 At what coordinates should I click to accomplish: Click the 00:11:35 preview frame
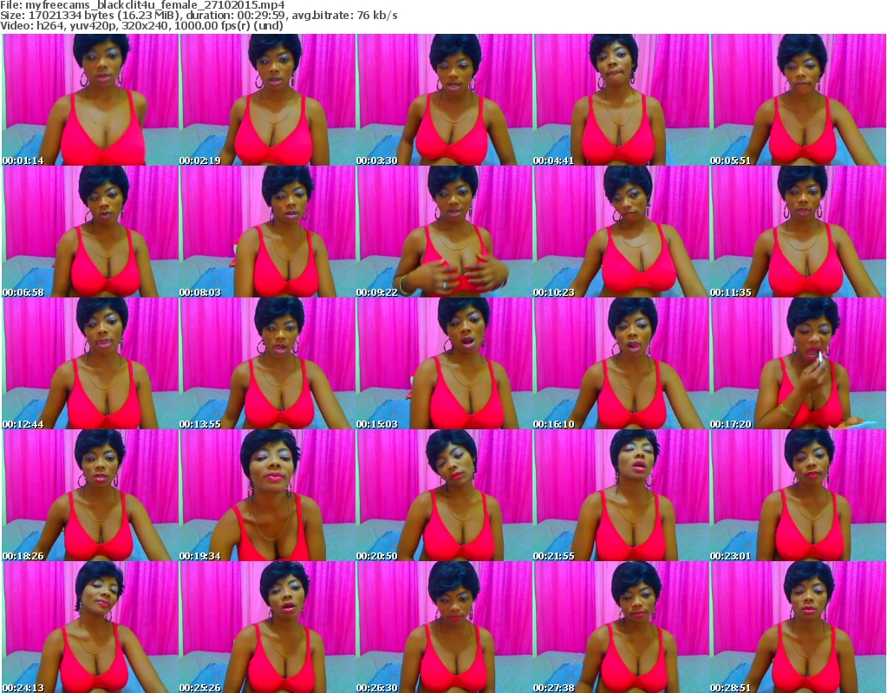pyautogui.click(x=799, y=232)
